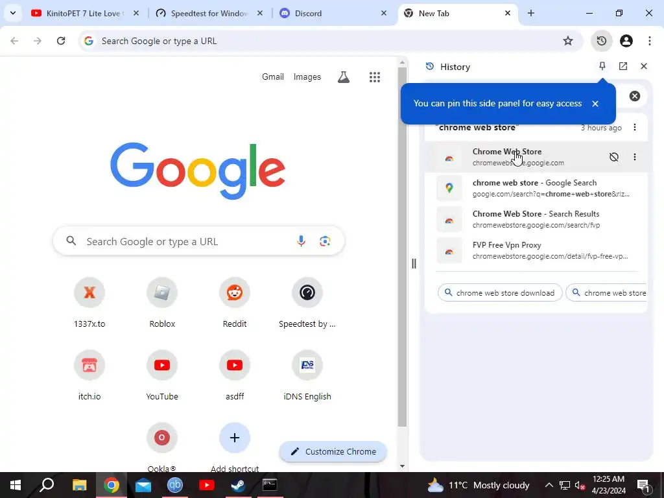The image size is (664, 498).
Task: Reload the current page
Action: (x=61, y=41)
